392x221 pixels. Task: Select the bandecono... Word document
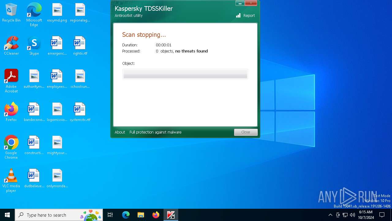34,112
